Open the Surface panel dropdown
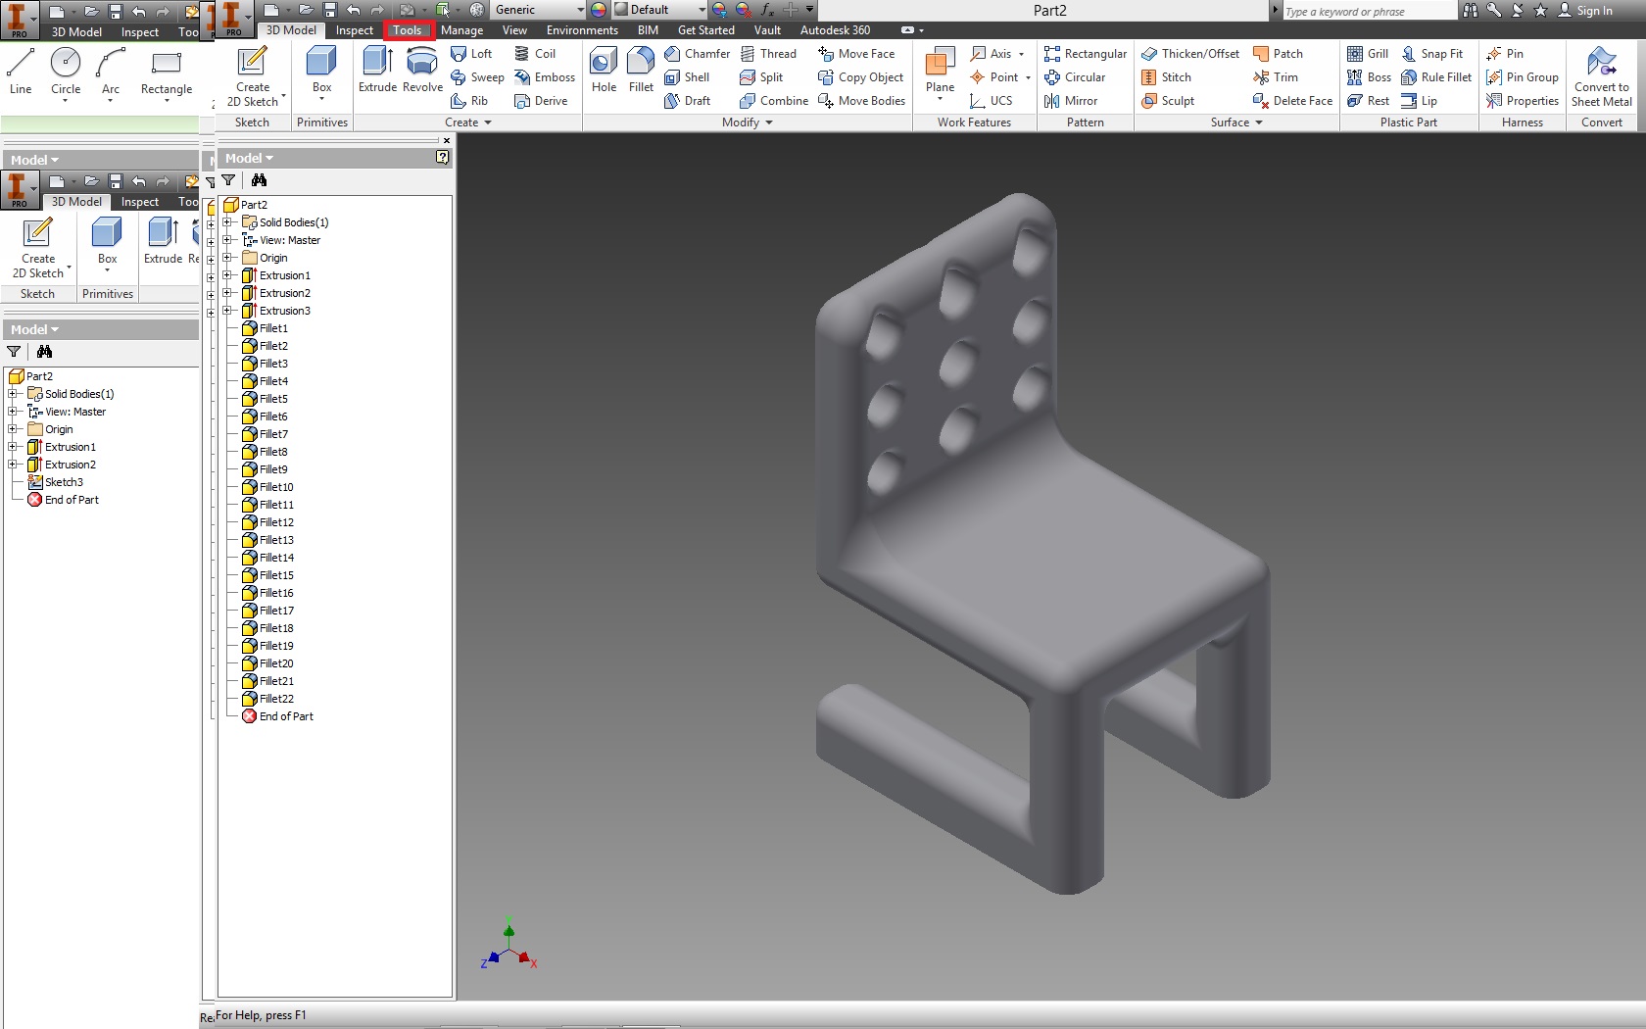1646x1029 pixels. point(1236,122)
